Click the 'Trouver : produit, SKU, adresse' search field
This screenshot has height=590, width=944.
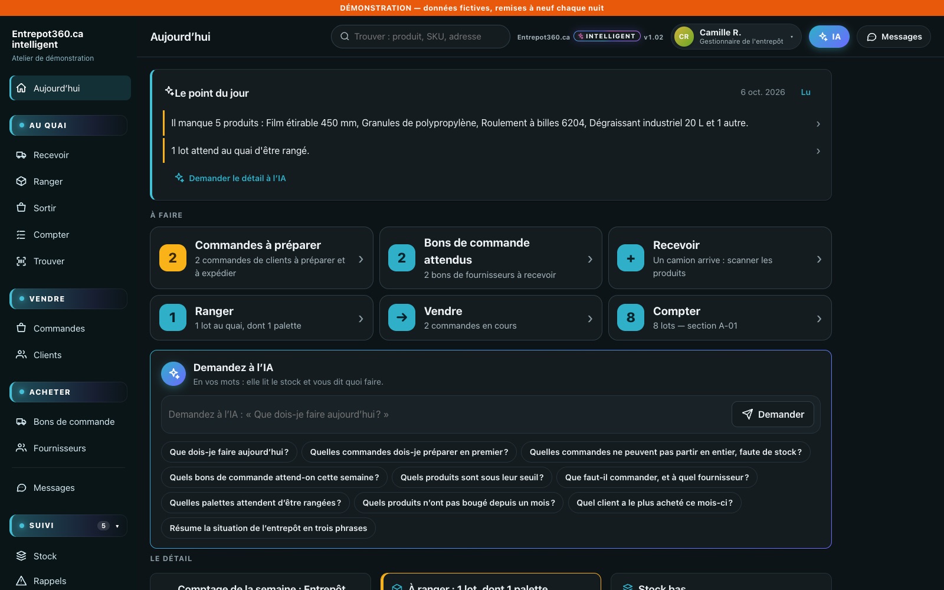coord(421,37)
